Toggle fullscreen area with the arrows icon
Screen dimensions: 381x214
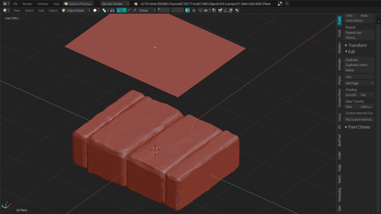pyautogui.click(x=280, y=4)
